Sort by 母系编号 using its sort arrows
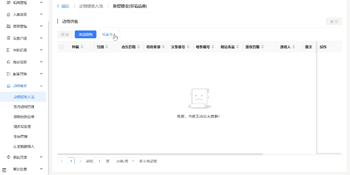Screen dimensions: 350x175 [x=213, y=47]
